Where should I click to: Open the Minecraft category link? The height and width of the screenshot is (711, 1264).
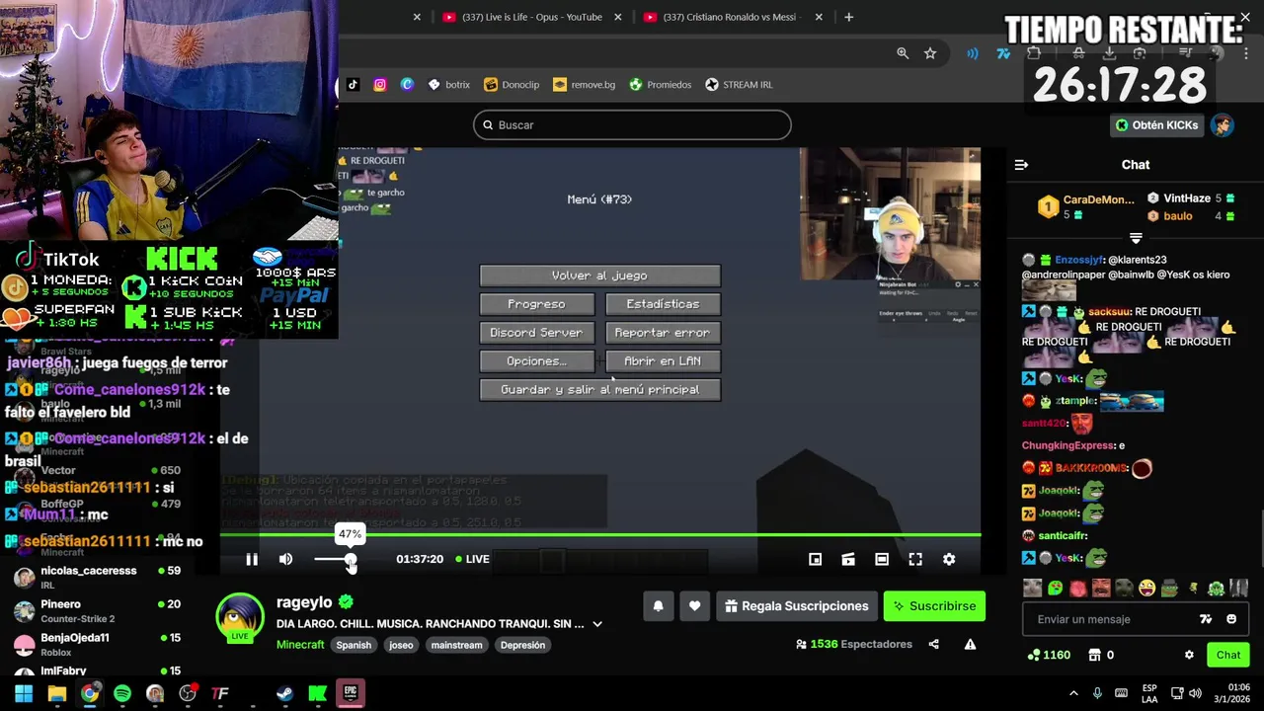tap(300, 645)
